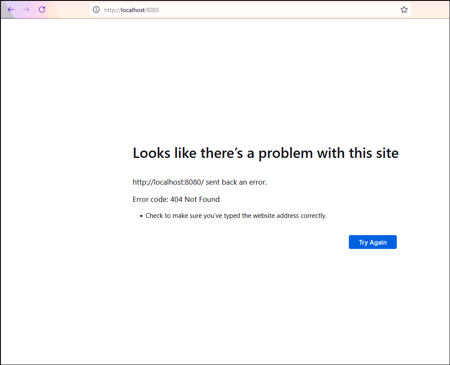Click the star at the address bar's right
450x365 pixels.
click(404, 9)
